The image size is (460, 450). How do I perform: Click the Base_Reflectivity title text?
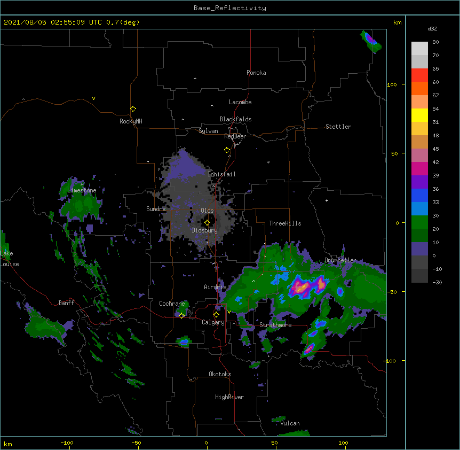click(x=230, y=8)
